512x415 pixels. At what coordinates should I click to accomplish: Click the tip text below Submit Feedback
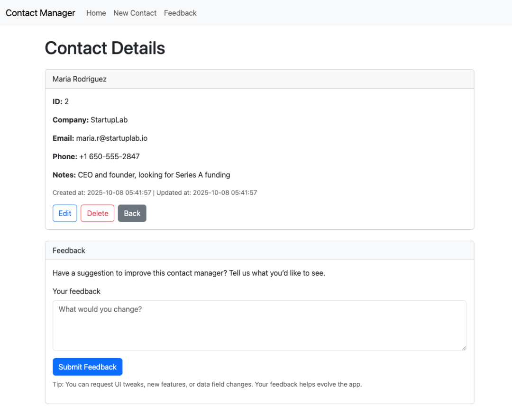207,384
